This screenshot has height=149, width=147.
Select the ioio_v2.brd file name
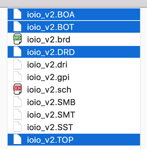[49, 40]
